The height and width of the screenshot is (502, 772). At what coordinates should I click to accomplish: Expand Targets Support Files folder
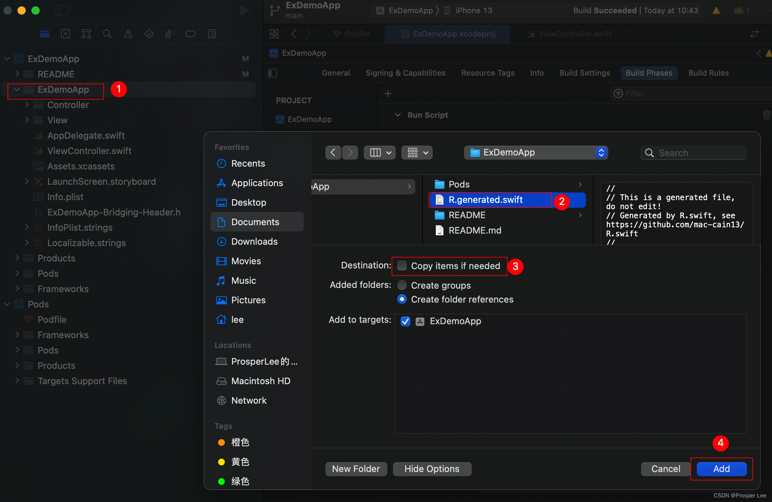pyautogui.click(x=17, y=381)
